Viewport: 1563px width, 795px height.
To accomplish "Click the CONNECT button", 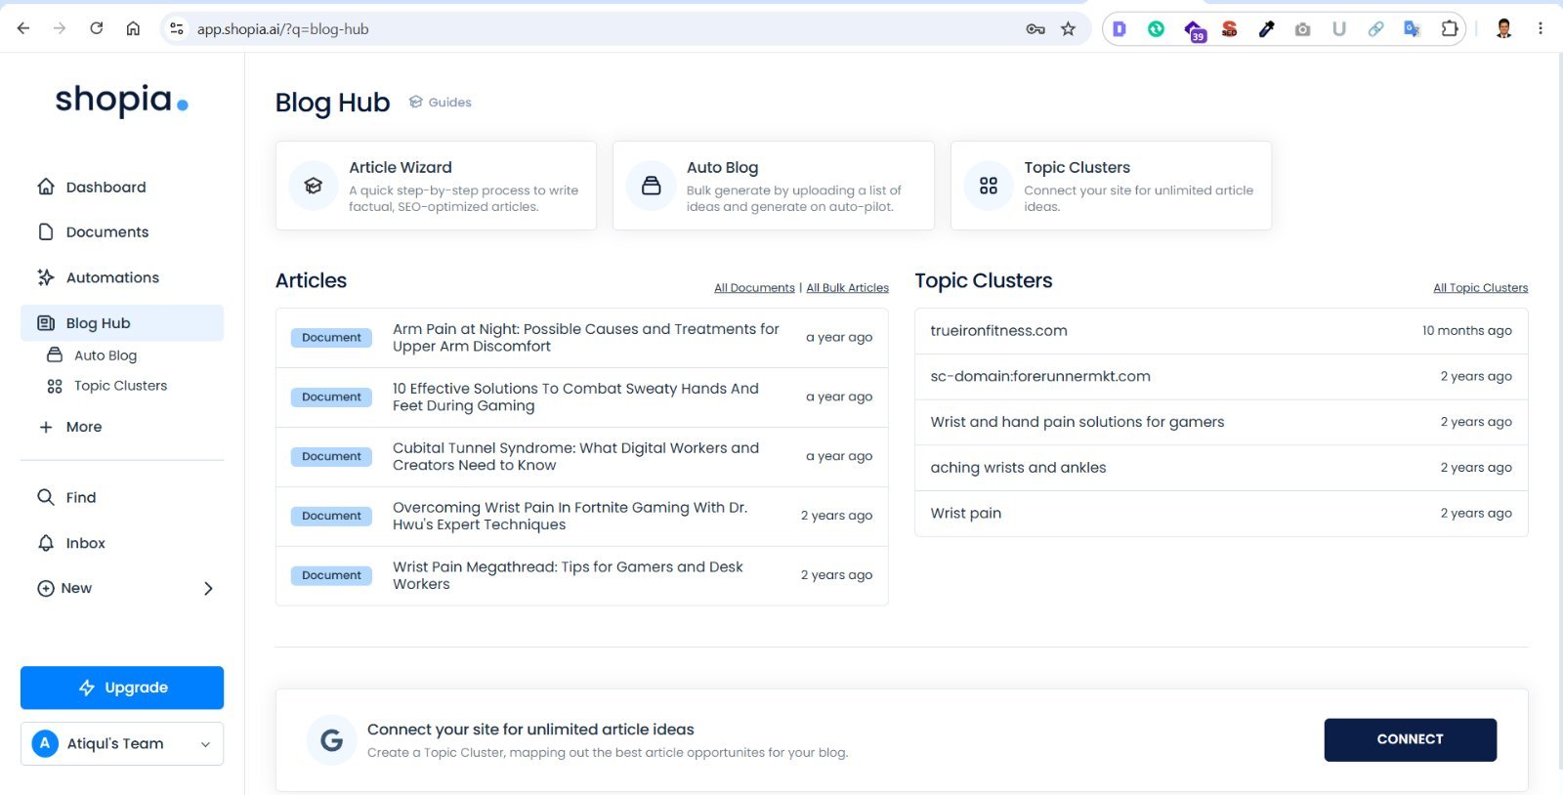I will pyautogui.click(x=1410, y=739).
